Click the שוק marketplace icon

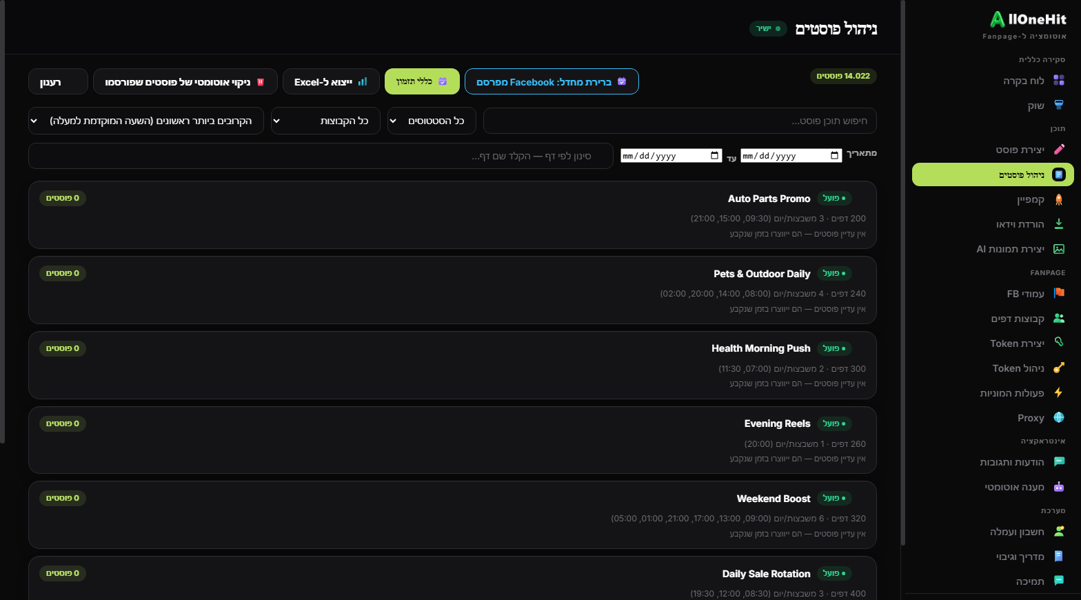pos(1059,106)
